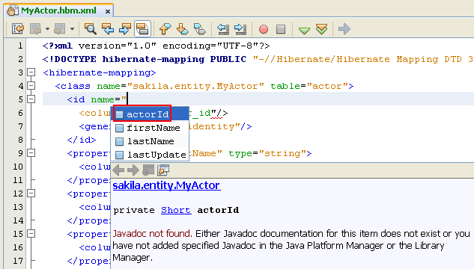Image resolution: width=474 pixels, height=269 pixels.
Task: Click the Stop Macro Recording icon
Action: [281, 29]
